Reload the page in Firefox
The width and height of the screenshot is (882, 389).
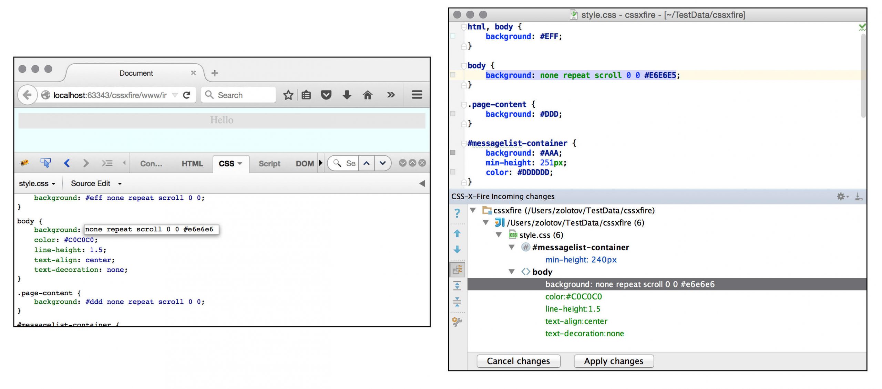pyautogui.click(x=187, y=95)
